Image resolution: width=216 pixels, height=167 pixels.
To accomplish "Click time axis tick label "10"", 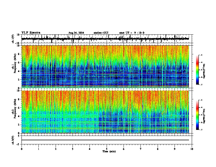I will pyautogui.click(x=192, y=149).
